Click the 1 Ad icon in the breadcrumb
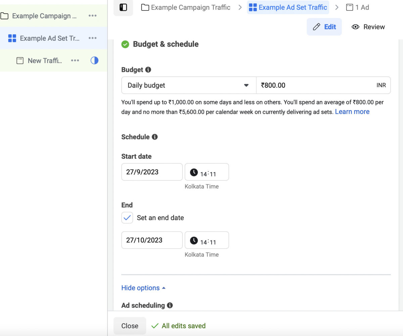The height and width of the screenshot is (336, 403). [x=350, y=7]
